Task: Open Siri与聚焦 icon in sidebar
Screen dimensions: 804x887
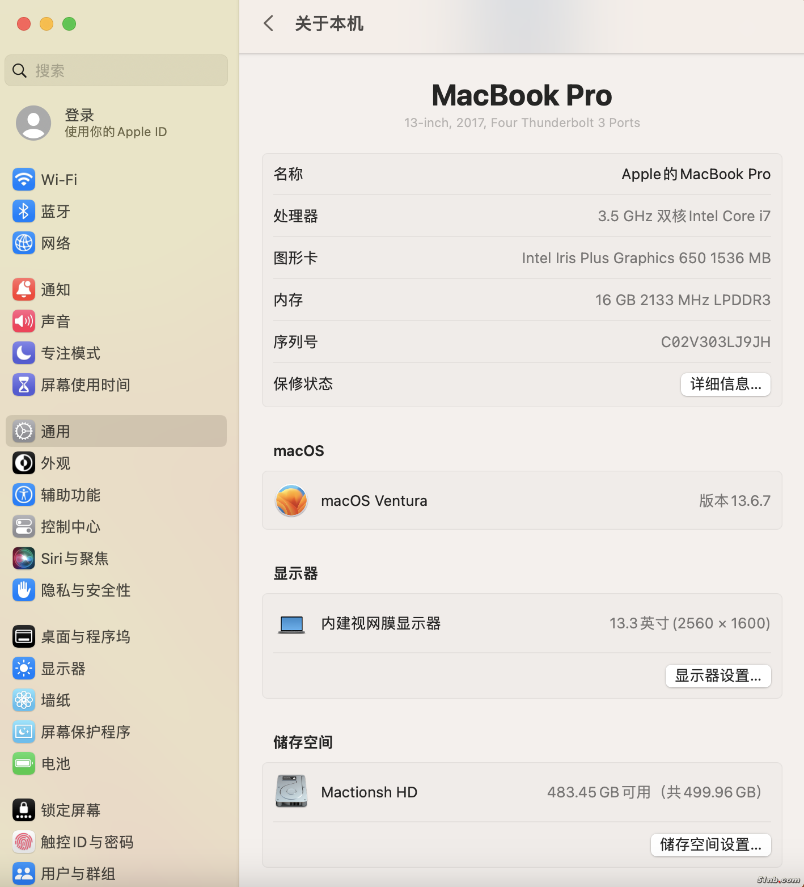Action: (24, 559)
